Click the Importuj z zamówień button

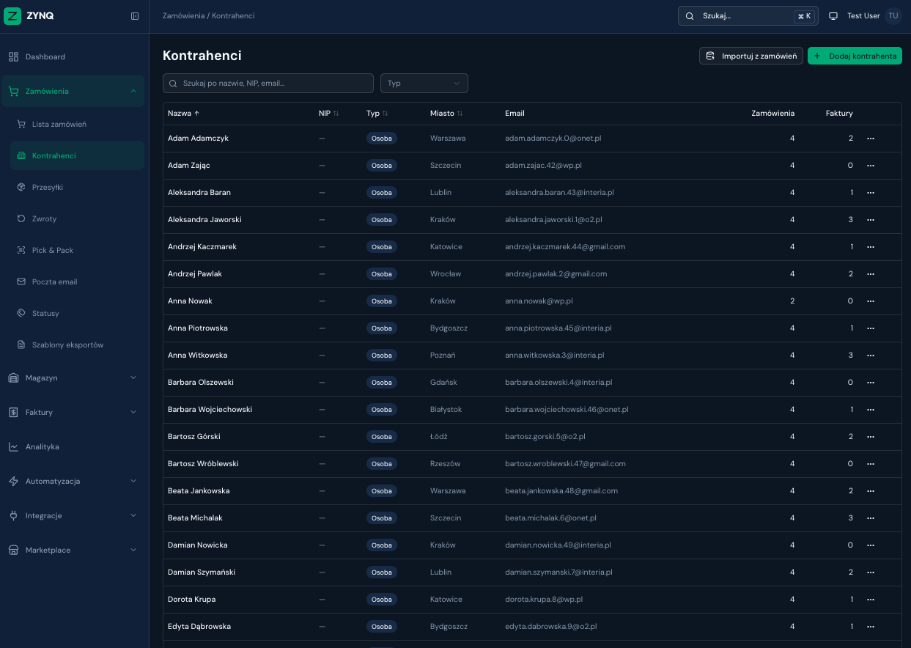pyautogui.click(x=751, y=56)
